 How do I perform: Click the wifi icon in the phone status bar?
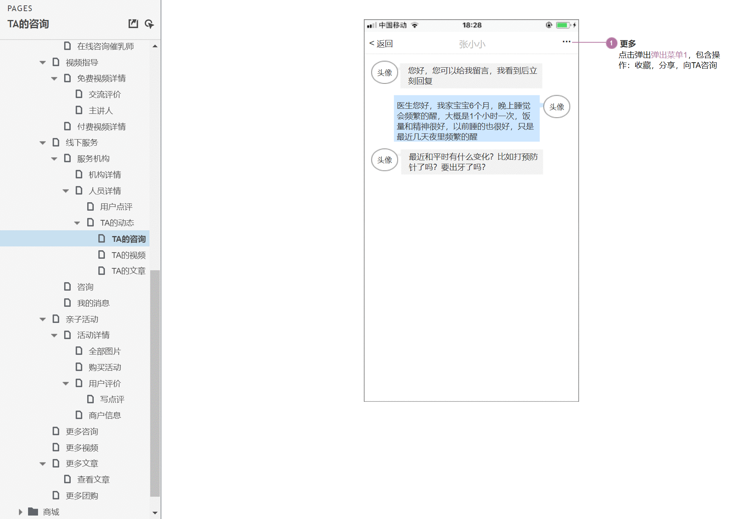(415, 25)
